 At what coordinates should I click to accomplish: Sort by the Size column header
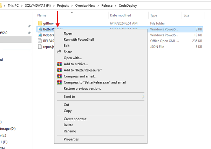point(186,15)
